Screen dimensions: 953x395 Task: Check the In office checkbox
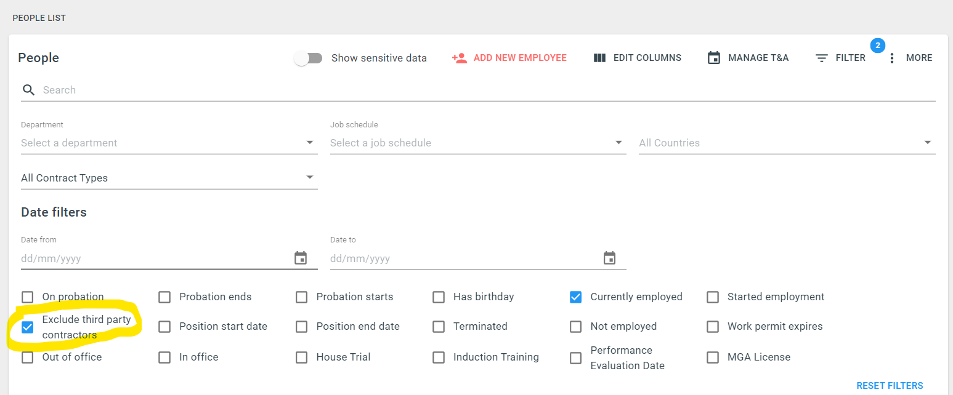(x=164, y=357)
